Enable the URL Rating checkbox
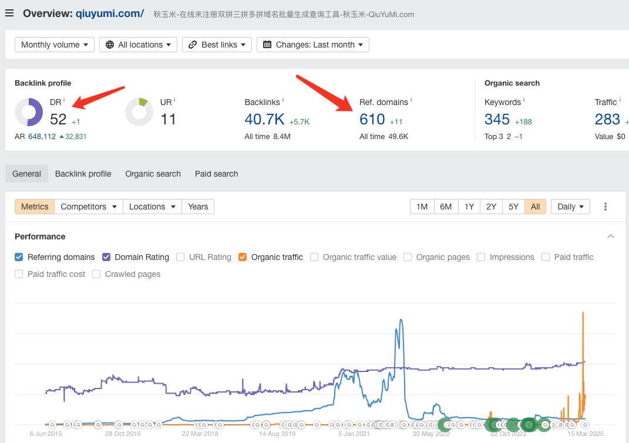629x443 pixels. pyautogui.click(x=180, y=257)
